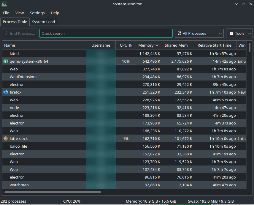
Task: Click the CPU: 26% status text
Action: point(72,201)
